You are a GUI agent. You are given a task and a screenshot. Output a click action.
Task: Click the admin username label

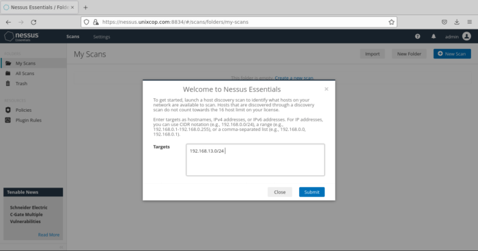coord(451,37)
